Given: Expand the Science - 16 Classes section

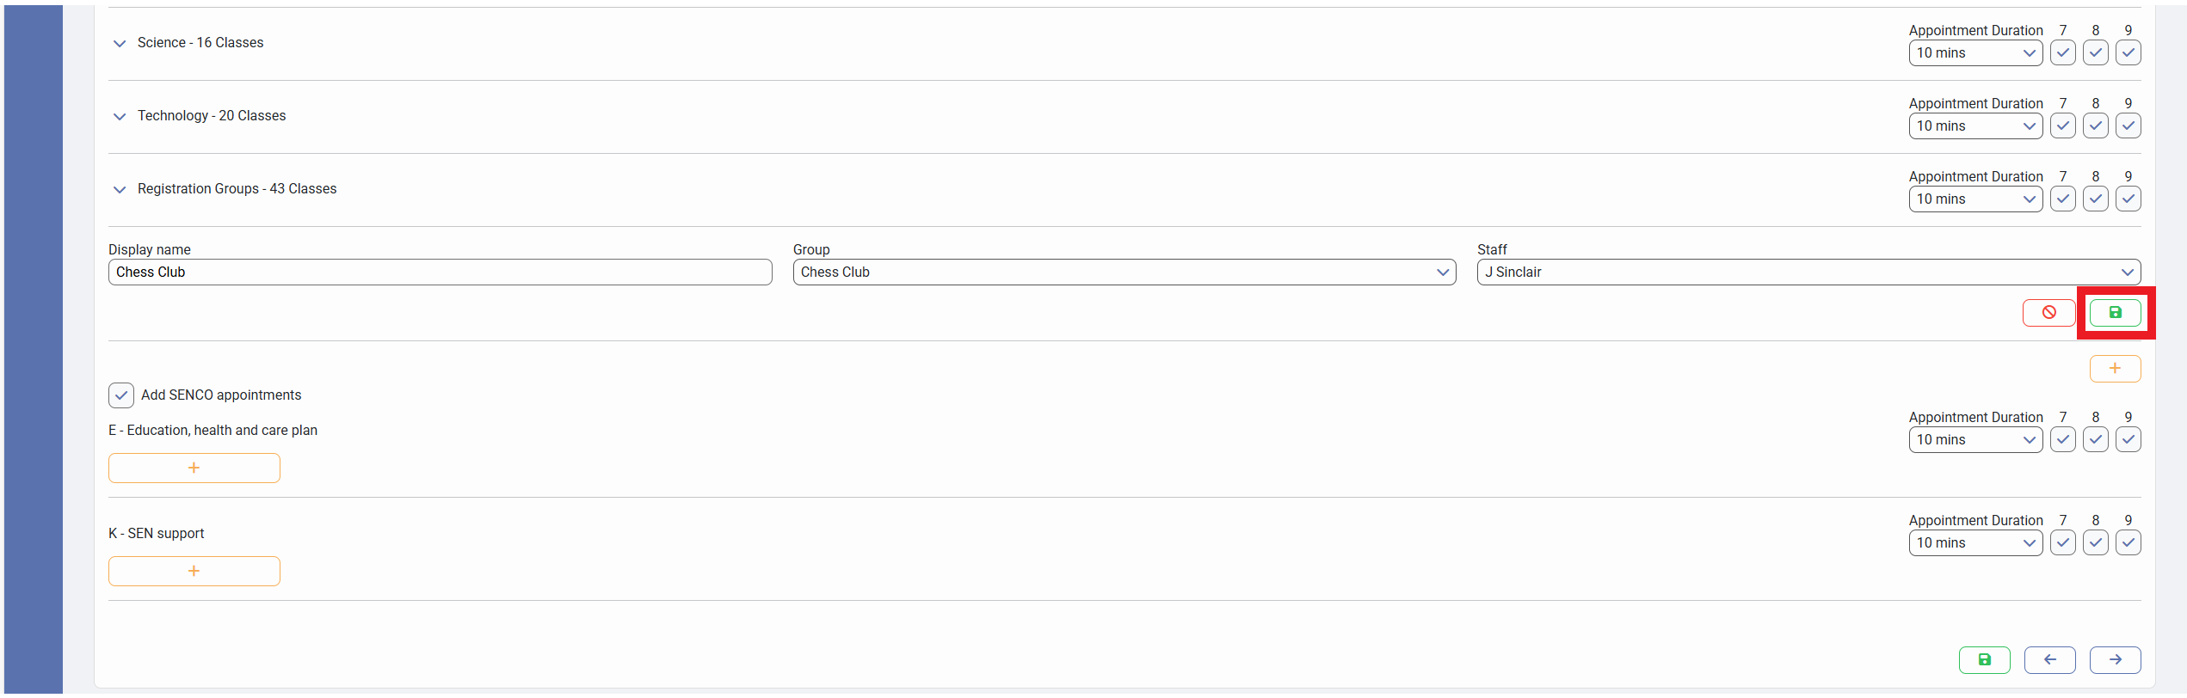Looking at the screenshot, I should tap(120, 43).
